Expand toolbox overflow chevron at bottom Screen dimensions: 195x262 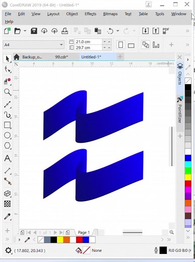click(x=7, y=239)
